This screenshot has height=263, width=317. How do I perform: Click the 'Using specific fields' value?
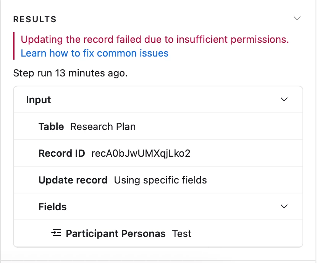pyautogui.click(x=160, y=180)
